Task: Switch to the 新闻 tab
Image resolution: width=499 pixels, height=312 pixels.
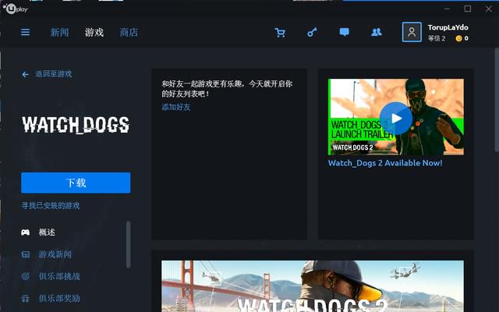Action: coord(59,32)
